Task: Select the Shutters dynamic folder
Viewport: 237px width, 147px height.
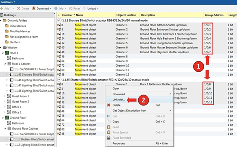Action: pos(15,42)
